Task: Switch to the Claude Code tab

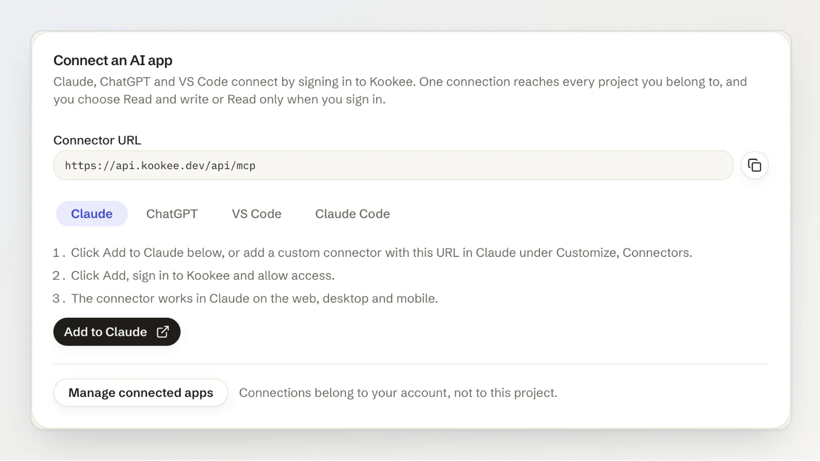Action: (352, 214)
